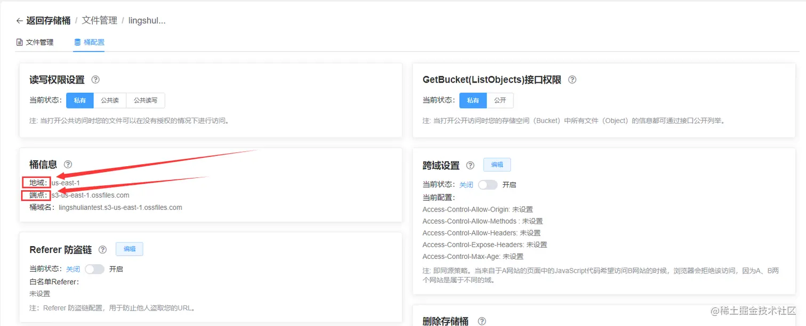
Task: Click the help icon beside 桶信息
Action: pos(68,165)
